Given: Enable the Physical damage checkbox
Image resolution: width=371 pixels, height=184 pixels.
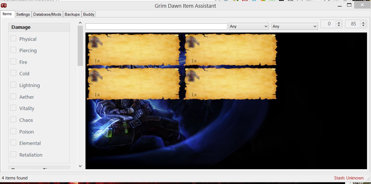Looking at the screenshot, I should tap(13, 39).
